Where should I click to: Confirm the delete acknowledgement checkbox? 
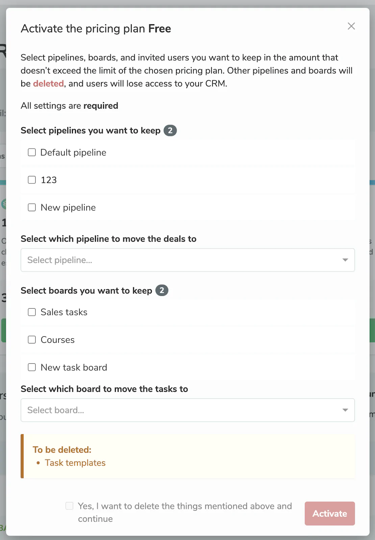(x=69, y=506)
